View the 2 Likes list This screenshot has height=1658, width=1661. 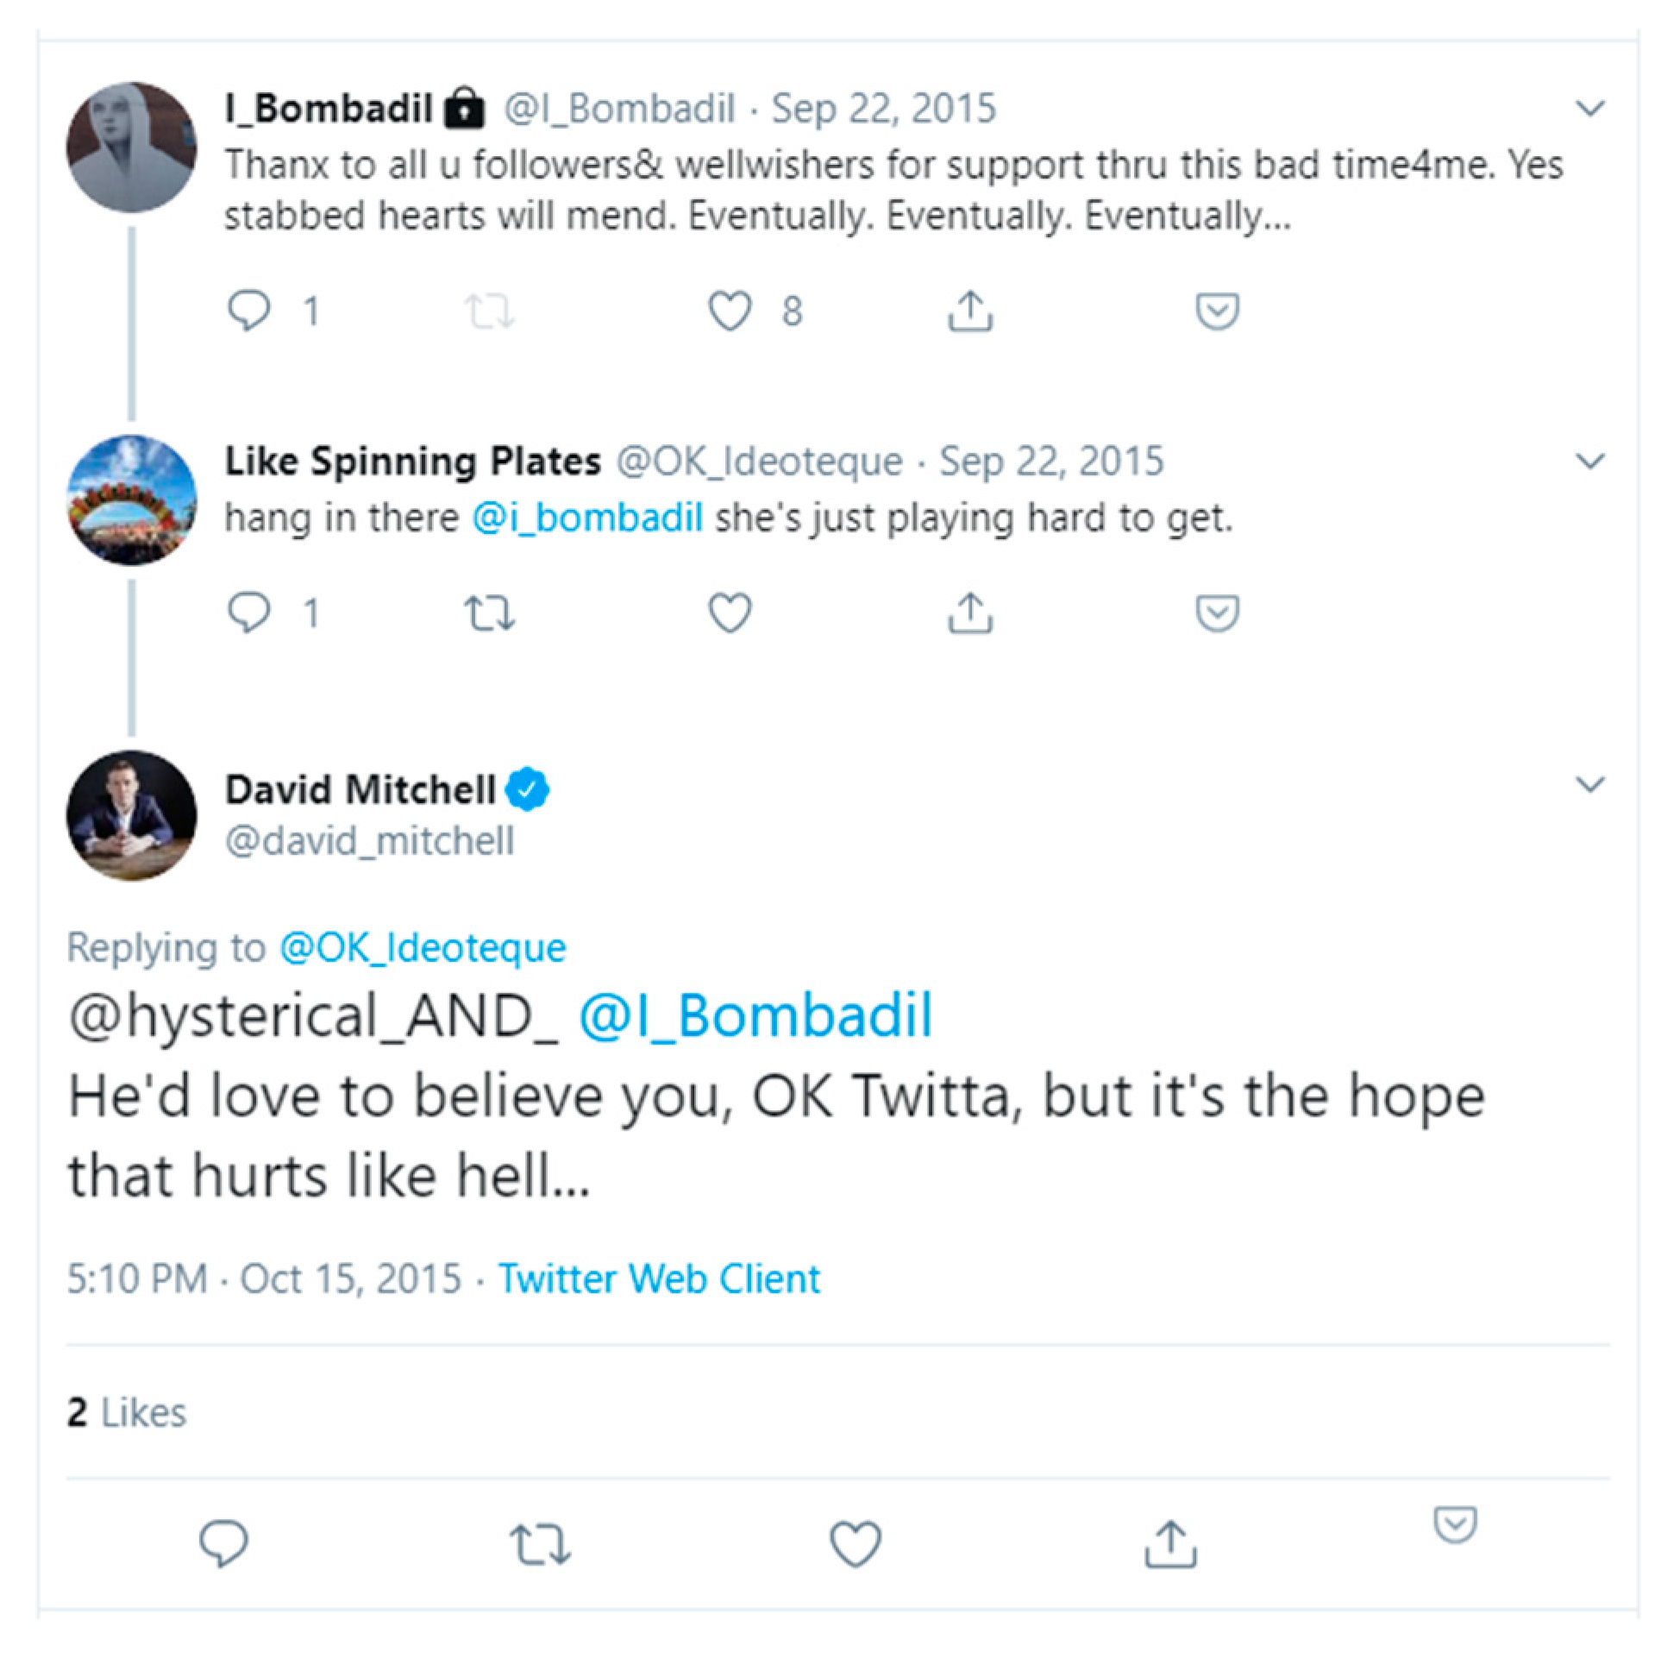point(127,1413)
